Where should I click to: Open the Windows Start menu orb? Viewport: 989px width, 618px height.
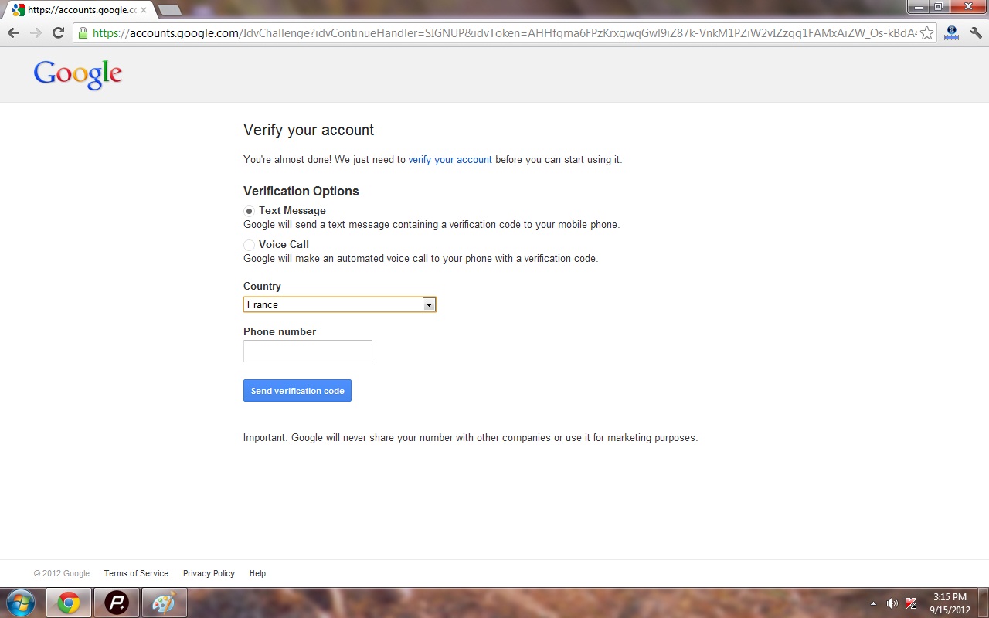point(21,603)
